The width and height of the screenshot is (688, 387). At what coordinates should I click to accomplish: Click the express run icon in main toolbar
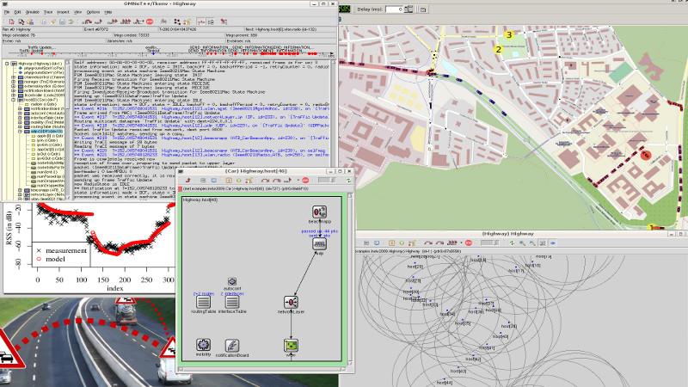click(126, 21)
